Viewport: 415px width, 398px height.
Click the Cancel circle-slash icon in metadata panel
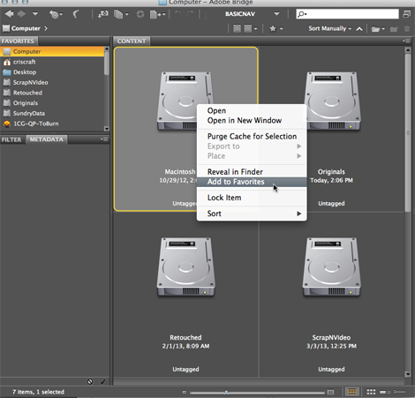(90, 381)
